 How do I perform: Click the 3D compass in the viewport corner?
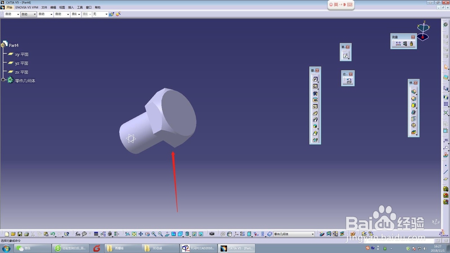coord(423,31)
